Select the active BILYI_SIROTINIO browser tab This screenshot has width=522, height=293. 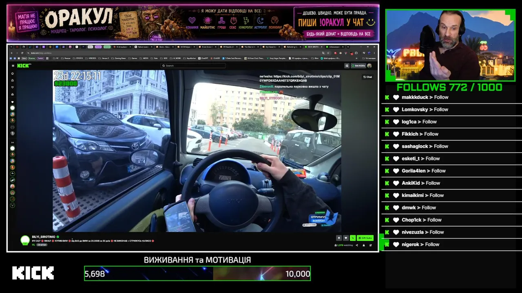click(x=314, y=47)
